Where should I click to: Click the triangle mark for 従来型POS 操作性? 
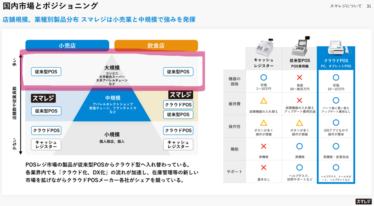[x=300, y=123]
